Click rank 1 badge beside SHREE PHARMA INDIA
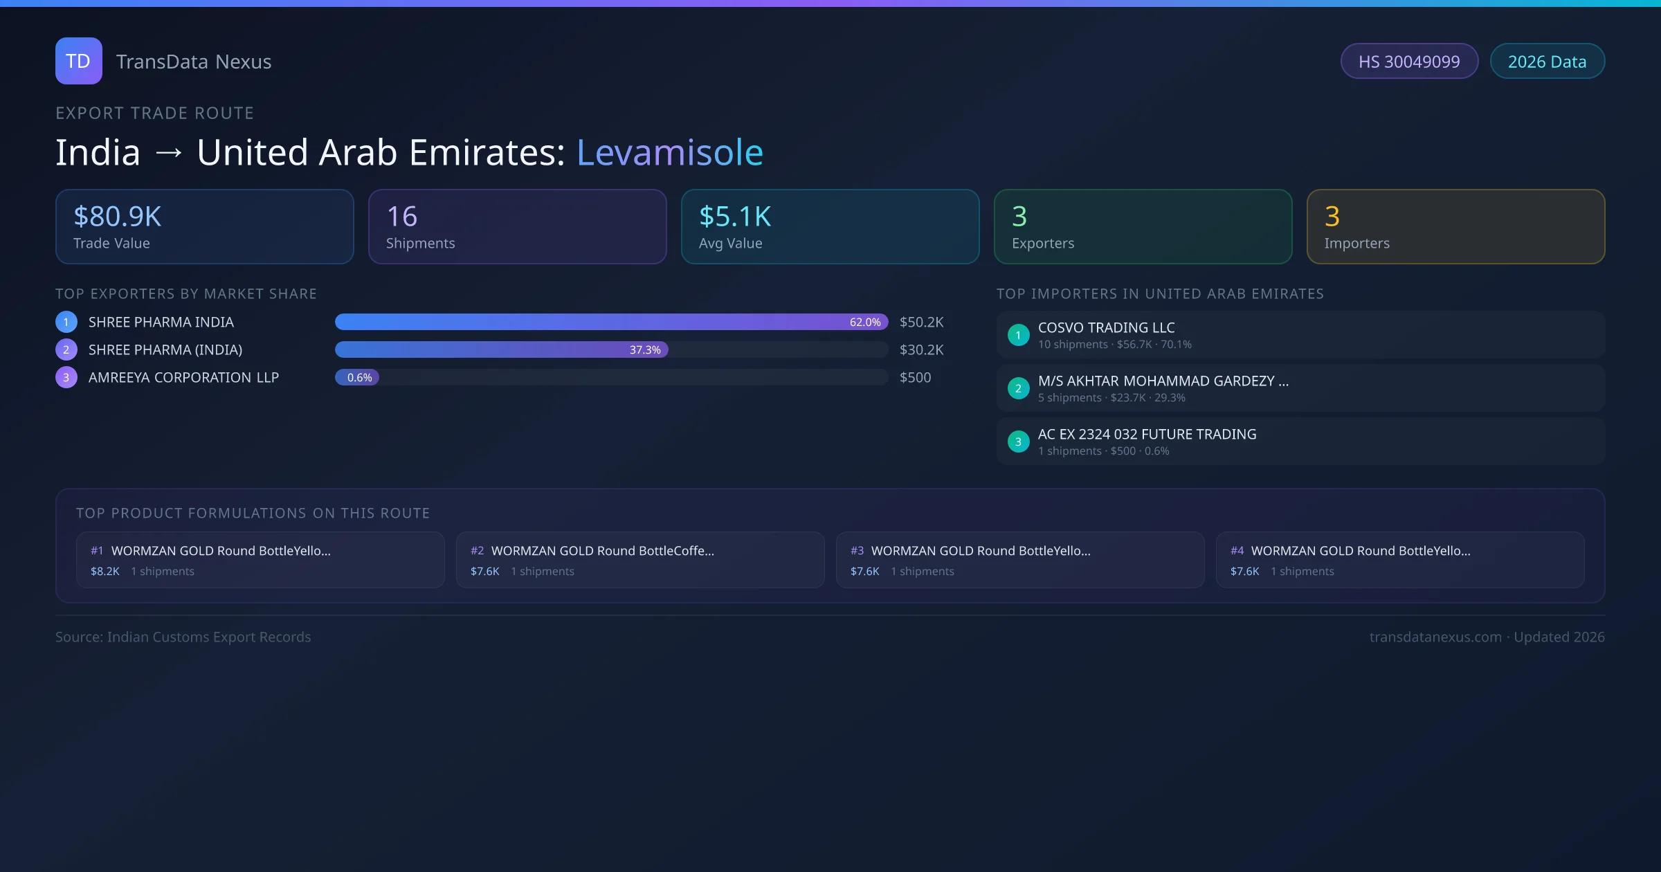This screenshot has height=872, width=1661. [x=66, y=322]
